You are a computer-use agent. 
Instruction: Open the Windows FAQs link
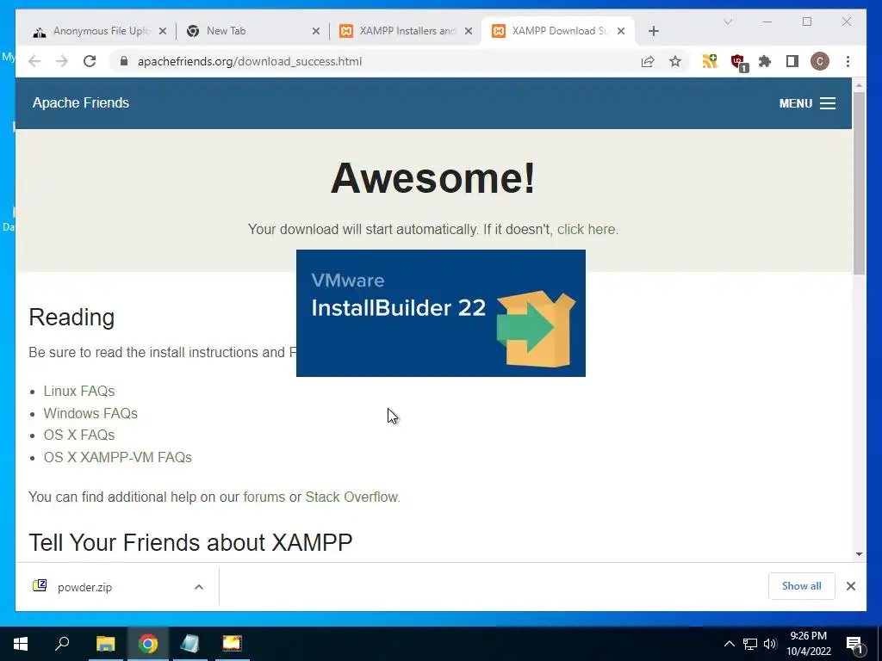[x=90, y=413]
